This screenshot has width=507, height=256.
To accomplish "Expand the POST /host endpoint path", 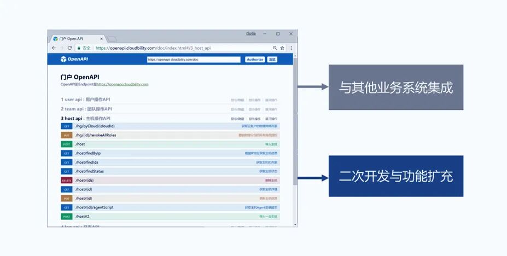I will pyautogui.click(x=80, y=144).
